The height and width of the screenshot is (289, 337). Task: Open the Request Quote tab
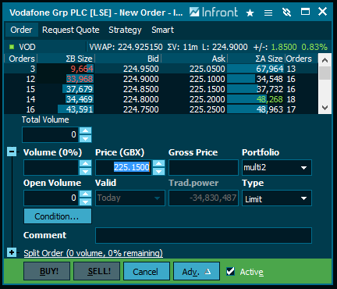[x=71, y=30]
